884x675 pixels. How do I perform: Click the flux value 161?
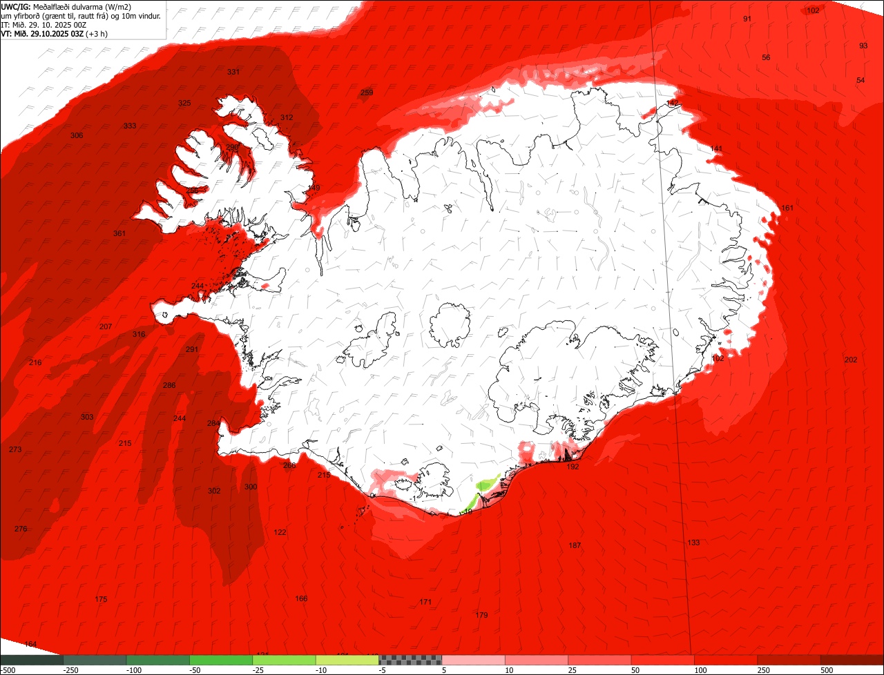[x=788, y=208]
